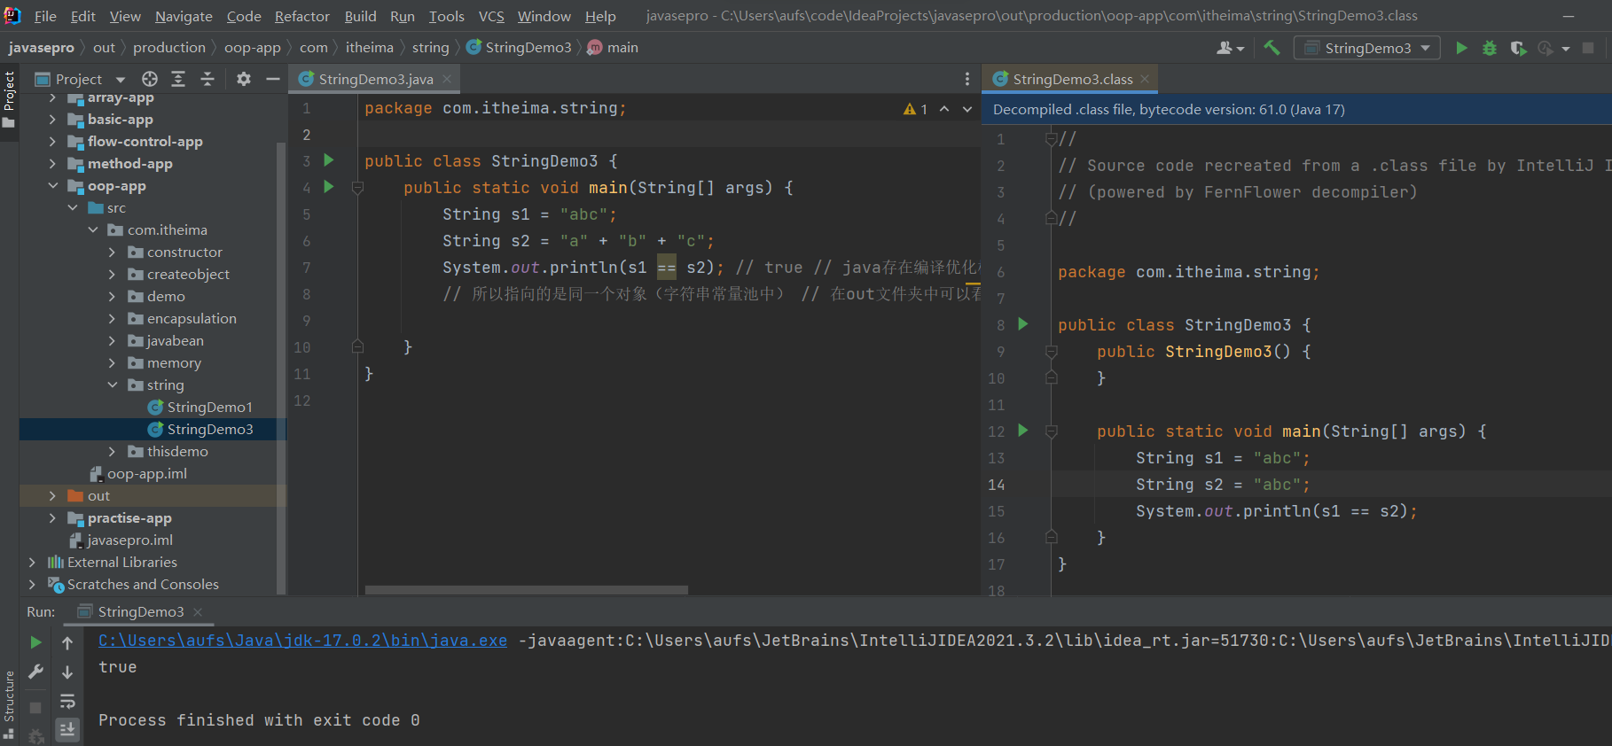Click production breadcrumb in navigation bar
Viewport: 1612px width, 746px height.
click(169, 48)
